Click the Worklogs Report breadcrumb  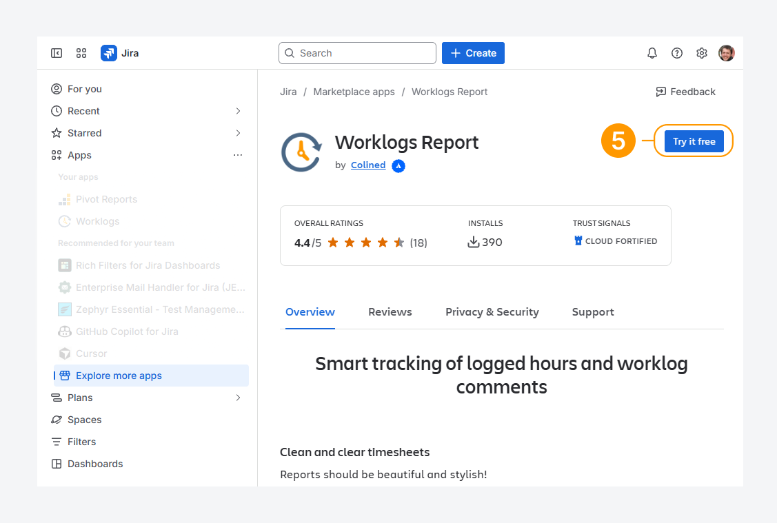coord(450,92)
